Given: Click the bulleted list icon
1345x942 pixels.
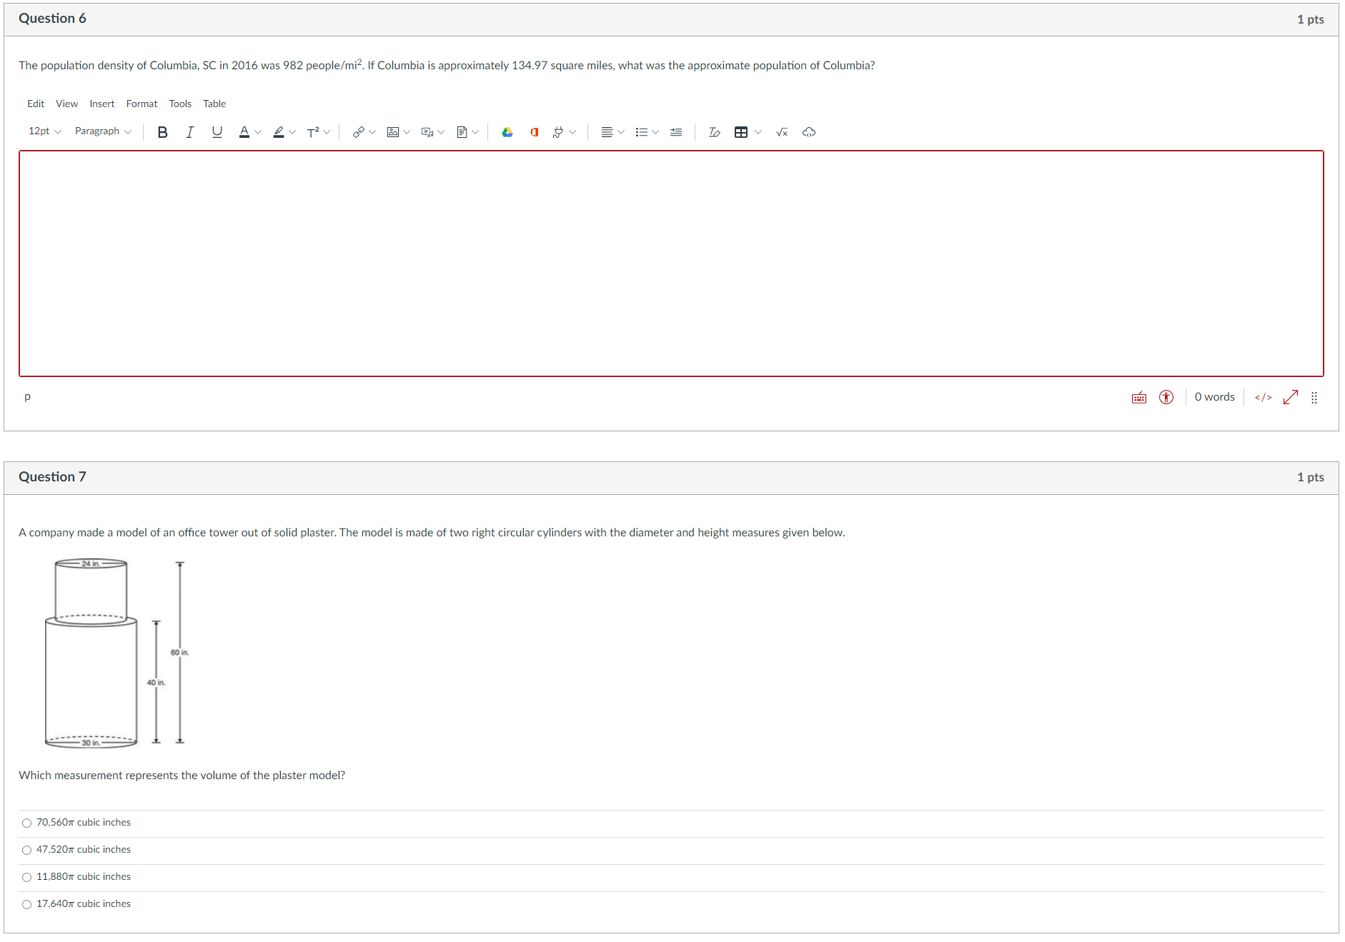Looking at the screenshot, I should [x=641, y=132].
